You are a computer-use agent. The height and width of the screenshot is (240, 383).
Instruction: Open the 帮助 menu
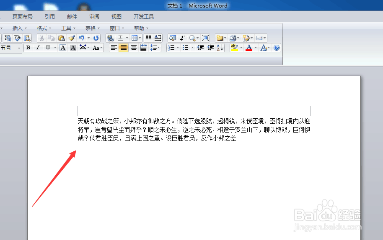(141, 28)
